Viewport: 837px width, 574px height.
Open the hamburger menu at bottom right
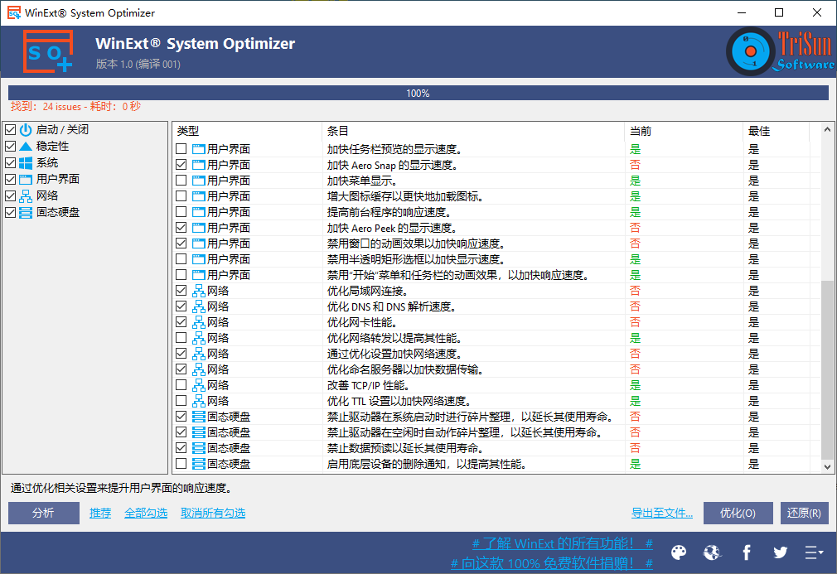click(813, 552)
